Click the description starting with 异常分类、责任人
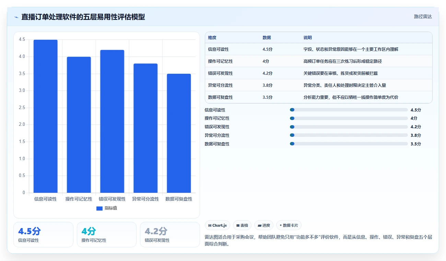 (x=344, y=85)
